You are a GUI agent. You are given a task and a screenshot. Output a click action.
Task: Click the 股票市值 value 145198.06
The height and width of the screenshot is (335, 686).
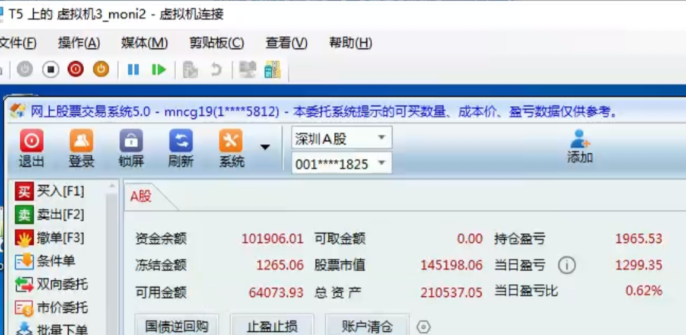click(452, 265)
